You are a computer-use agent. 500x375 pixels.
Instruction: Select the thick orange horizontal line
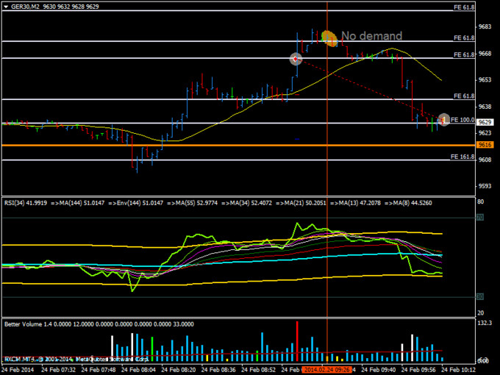coord(221,146)
